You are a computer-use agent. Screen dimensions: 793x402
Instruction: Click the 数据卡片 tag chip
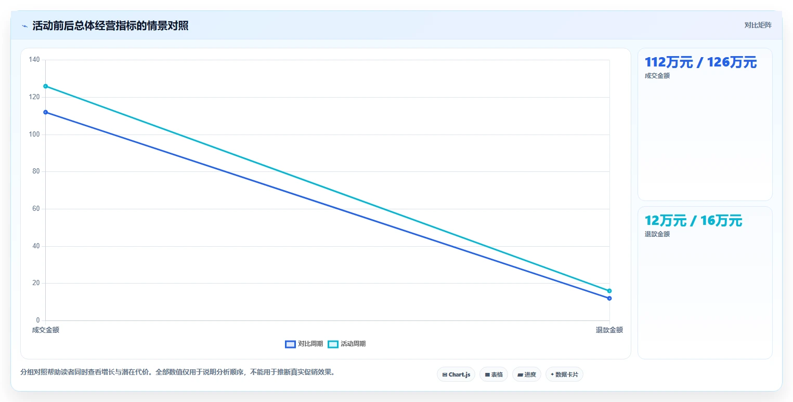pos(564,374)
